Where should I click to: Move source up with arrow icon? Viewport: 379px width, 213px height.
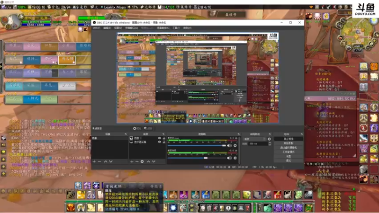click(x=148, y=161)
